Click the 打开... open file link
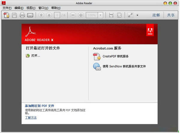This screenshot has width=180, height=133. 35,56
